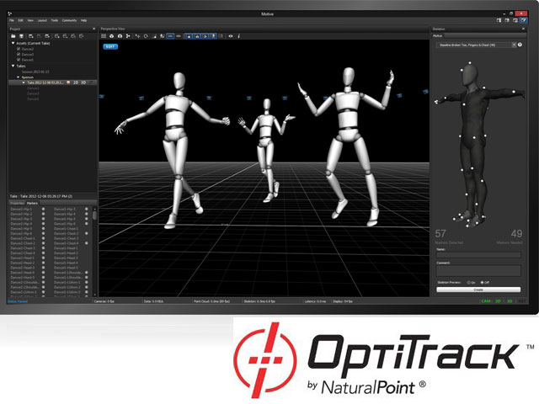Click the open folder icon in Project toolbar
The height and width of the screenshot is (404, 539).
[13, 36]
